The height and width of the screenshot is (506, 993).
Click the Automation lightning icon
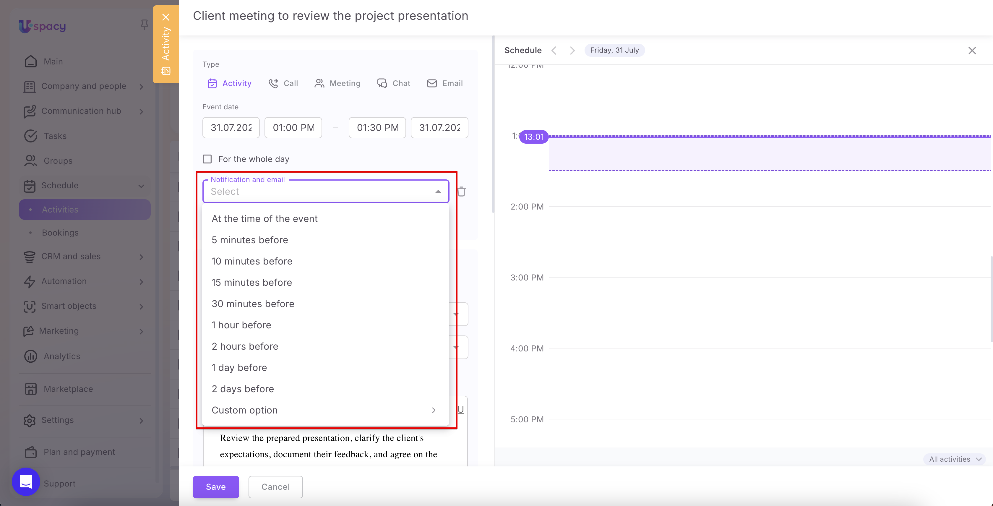[x=29, y=282]
